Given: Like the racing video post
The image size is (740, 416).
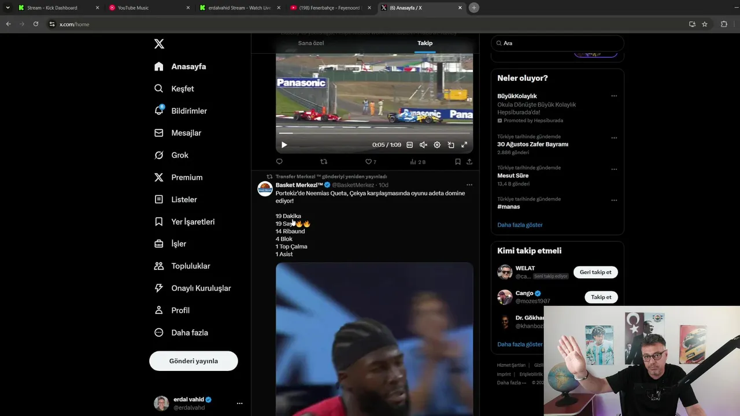Looking at the screenshot, I should point(371,162).
